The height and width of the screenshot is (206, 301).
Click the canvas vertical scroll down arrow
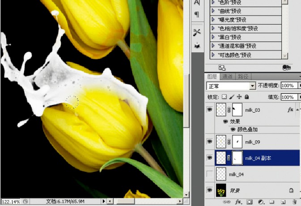click(x=186, y=195)
